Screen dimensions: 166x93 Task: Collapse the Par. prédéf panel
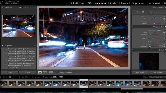point(2,46)
